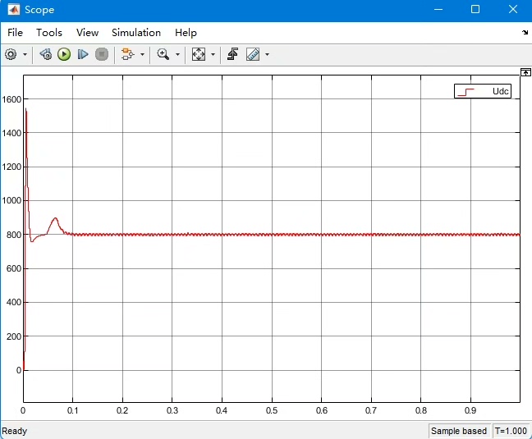
Task: Click the Stop simulation button
Action: [102, 54]
